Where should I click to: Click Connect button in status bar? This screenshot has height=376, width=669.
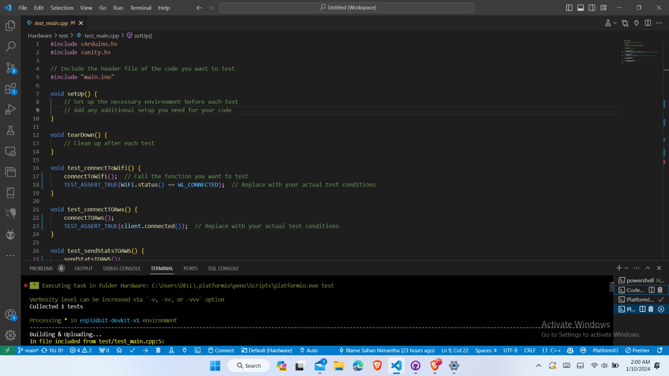221,351
